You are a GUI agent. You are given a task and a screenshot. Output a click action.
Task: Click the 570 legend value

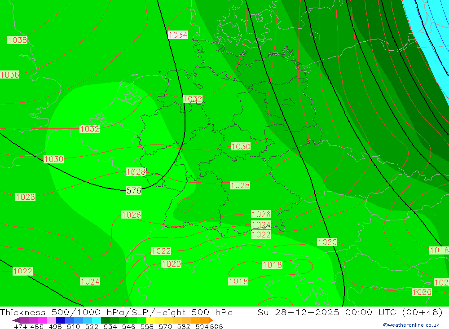(165, 327)
